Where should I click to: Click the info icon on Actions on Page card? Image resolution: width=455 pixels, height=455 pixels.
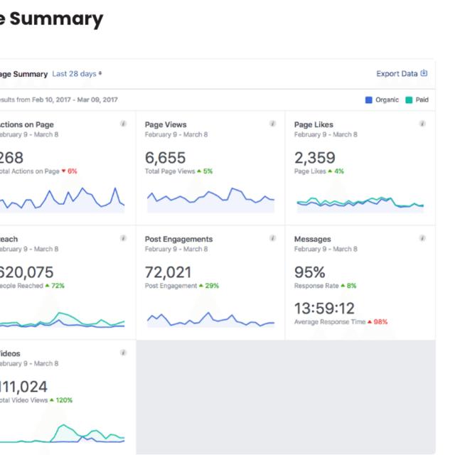(x=123, y=124)
